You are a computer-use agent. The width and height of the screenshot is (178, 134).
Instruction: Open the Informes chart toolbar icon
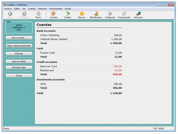point(138,14)
